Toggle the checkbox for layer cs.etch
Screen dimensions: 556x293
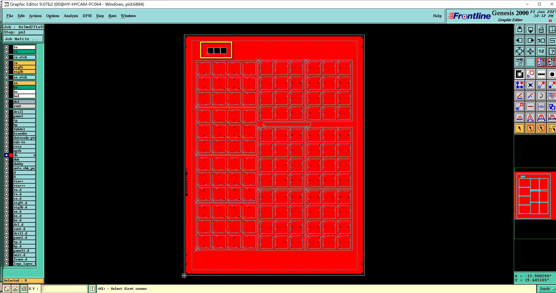click(7, 57)
